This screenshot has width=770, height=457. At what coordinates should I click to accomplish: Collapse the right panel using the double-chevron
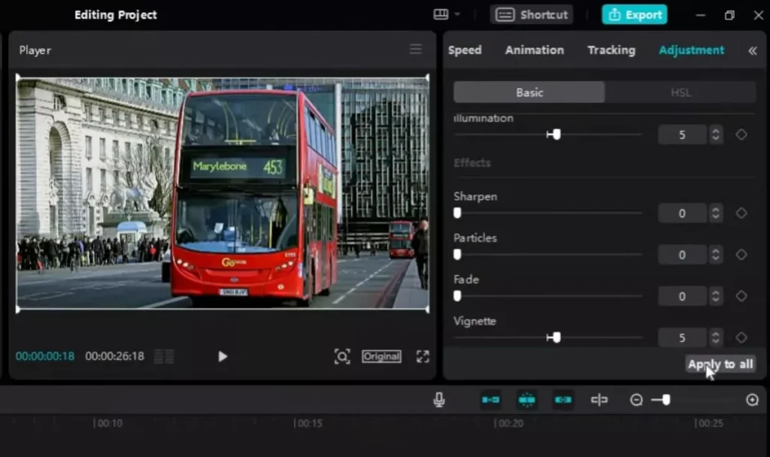(x=753, y=50)
